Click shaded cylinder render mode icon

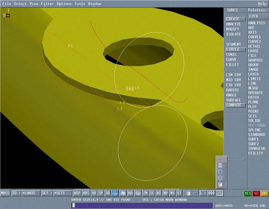coord(220,184)
